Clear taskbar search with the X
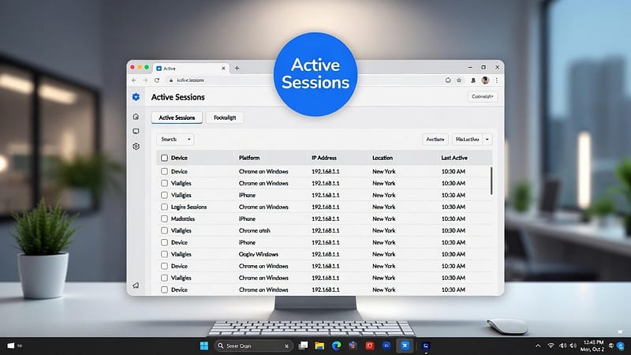631x355 pixels. pos(286,346)
